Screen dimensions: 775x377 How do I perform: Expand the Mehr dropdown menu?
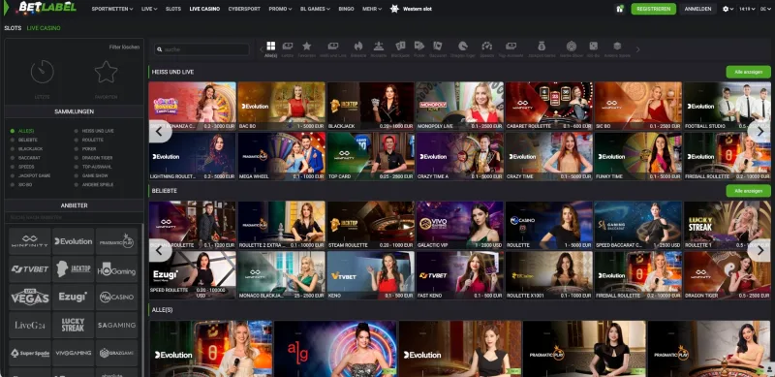(372, 9)
